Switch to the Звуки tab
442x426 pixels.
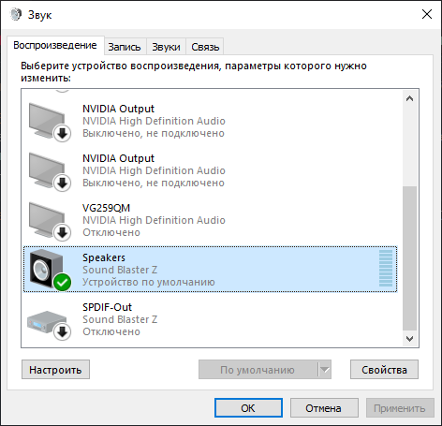coord(166,47)
